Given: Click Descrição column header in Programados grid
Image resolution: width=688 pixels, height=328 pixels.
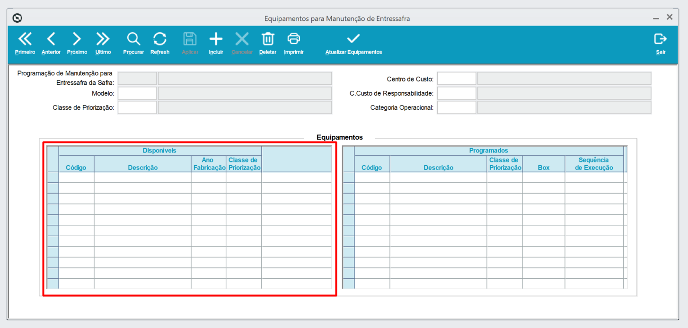Looking at the screenshot, I should (x=439, y=164).
